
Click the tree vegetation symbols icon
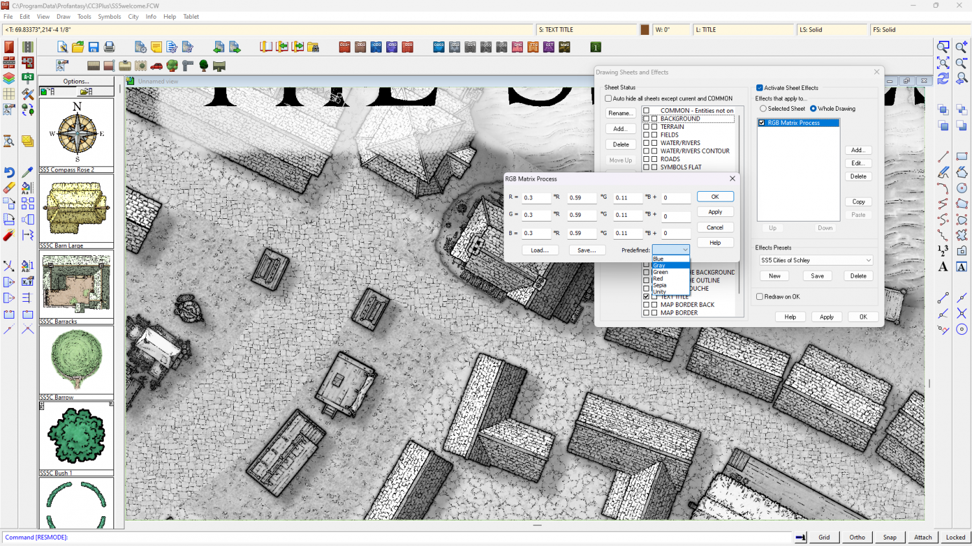pyautogui.click(x=172, y=65)
